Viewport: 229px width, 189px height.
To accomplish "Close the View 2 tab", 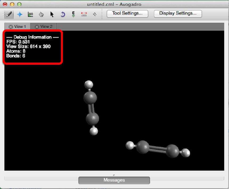I will tap(37, 27).
